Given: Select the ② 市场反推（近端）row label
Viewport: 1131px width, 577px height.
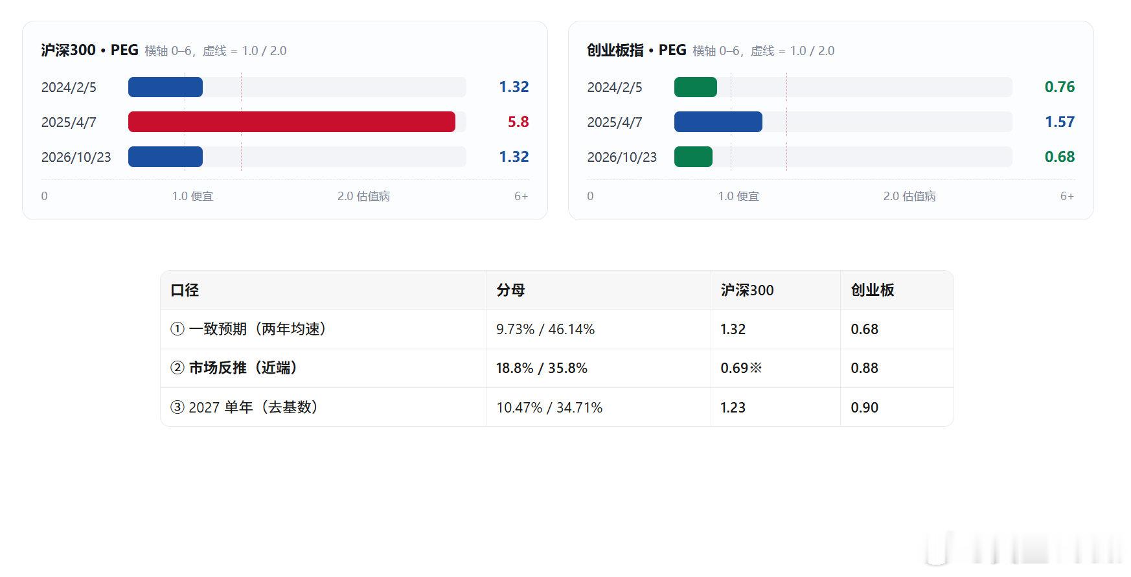Looking at the screenshot, I should click(234, 368).
